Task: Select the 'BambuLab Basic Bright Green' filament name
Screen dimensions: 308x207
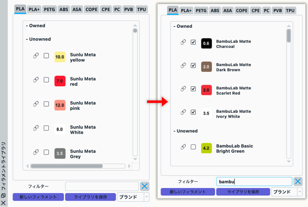Action: pos(235,148)
